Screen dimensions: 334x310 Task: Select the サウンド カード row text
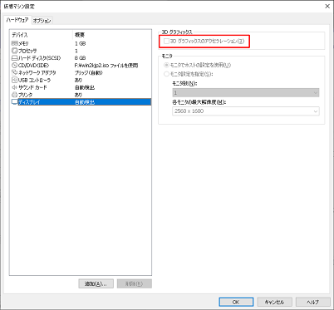[32, 87]
